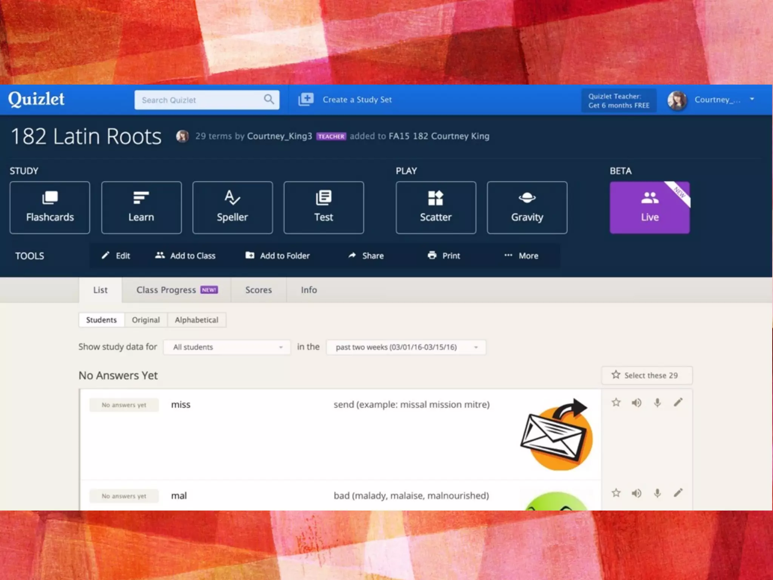773x580 pixels.
Task: Expand the Courtney account menu arrow
Action: pyautogui.click(x=752, y=99)
